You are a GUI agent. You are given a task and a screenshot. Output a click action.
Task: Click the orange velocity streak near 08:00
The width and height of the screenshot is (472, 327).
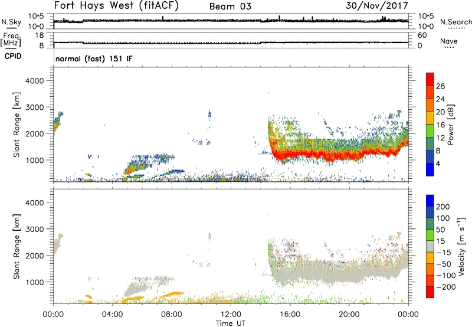coord(173,293)
